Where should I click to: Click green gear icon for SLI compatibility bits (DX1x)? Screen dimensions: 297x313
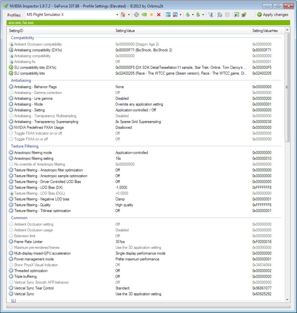[x=11, y=68]
